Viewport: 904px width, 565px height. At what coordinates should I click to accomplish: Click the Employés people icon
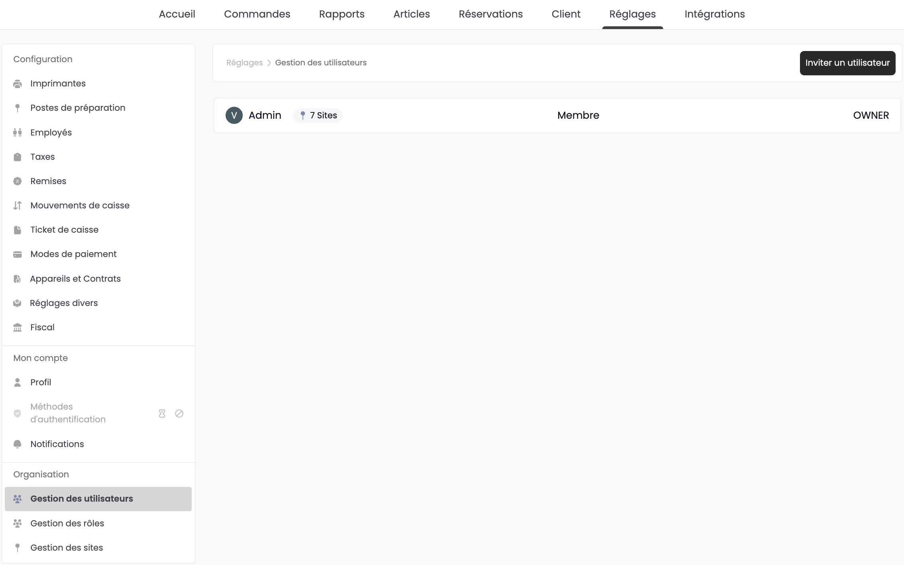click(18, 133)
